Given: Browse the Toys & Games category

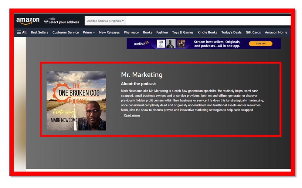Looking at the screenshot, I should coord(183,32).
